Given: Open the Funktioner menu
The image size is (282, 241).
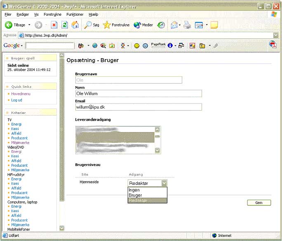Looking at the screenshot, I should point(75,14).
